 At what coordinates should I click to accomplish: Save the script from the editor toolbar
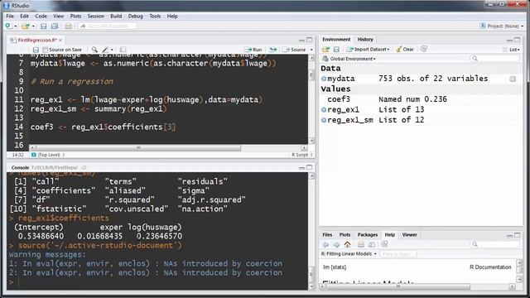(36, 50)
